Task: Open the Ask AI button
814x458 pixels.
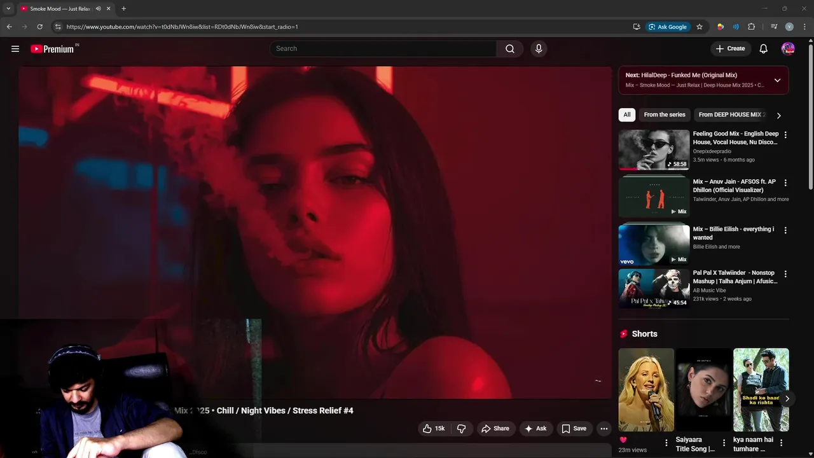Action: (535, 429)
